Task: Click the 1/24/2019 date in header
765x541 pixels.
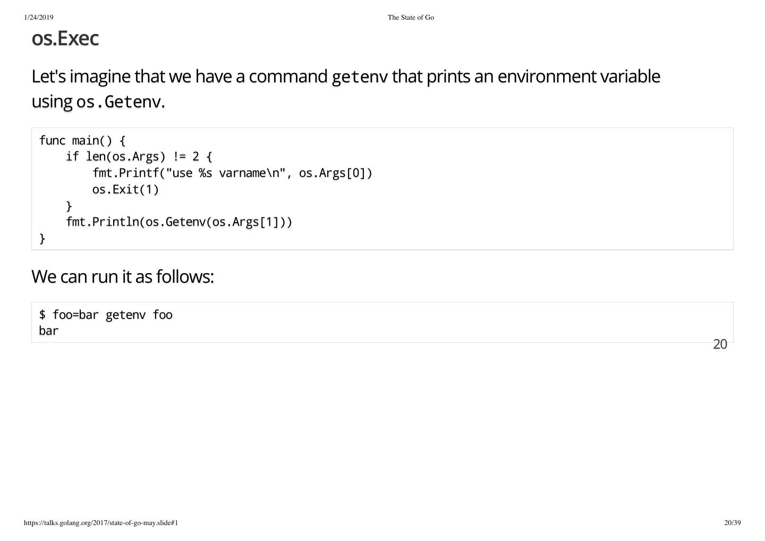Action: 39,18
